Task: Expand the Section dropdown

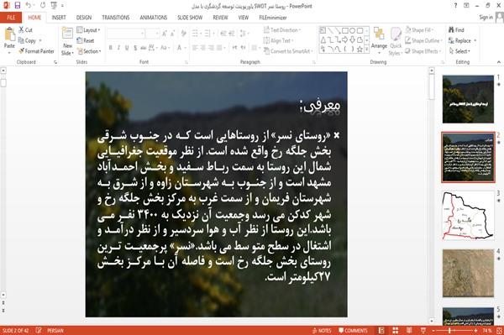Action: tap(89, 51)
